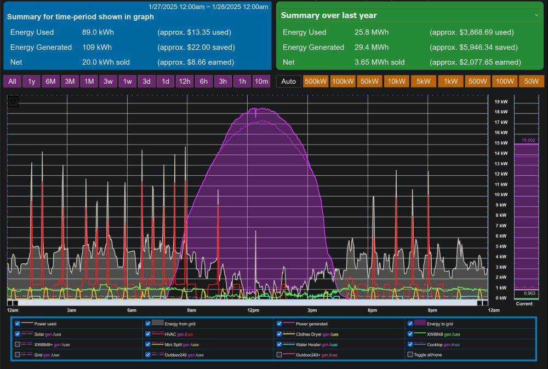This screenshot has width=548, height=369.
Task: Disable the HVAC series checkbox
Action: click(149, 334)
